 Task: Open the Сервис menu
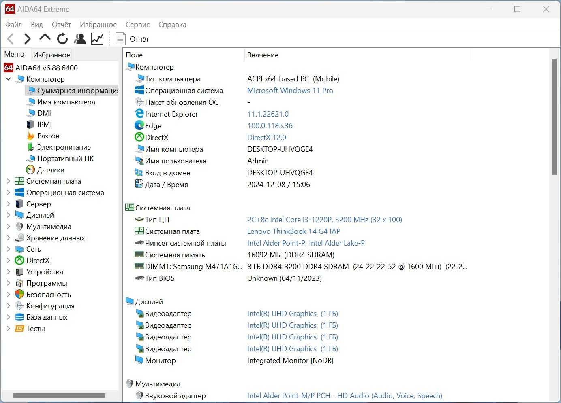tap(137, 25)
